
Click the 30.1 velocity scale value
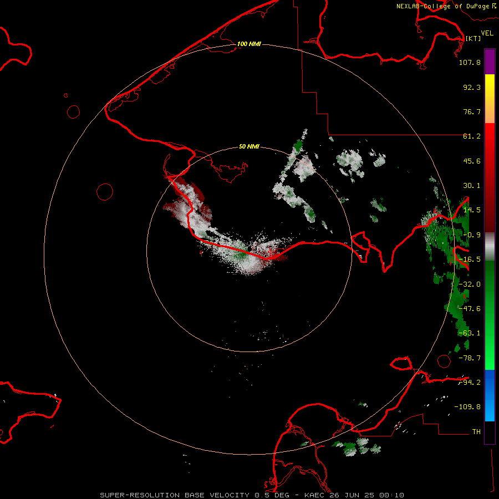(x=472, y=186)
